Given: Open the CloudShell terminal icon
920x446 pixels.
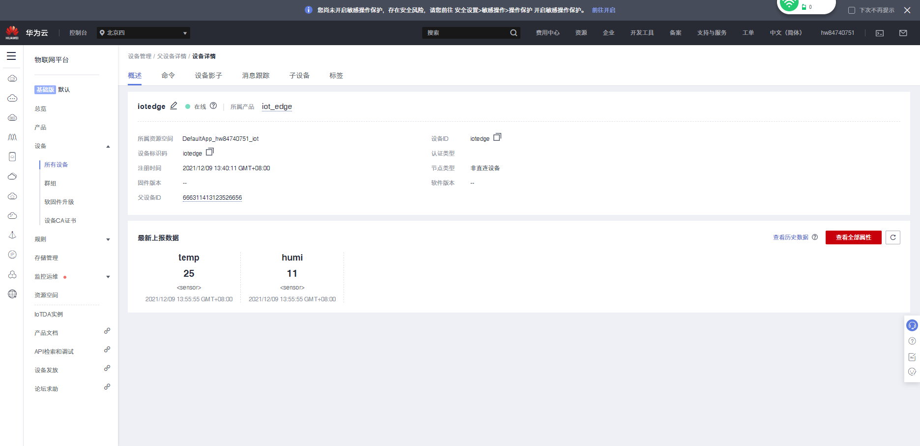Looking at the screenshot, I should 880,33.
